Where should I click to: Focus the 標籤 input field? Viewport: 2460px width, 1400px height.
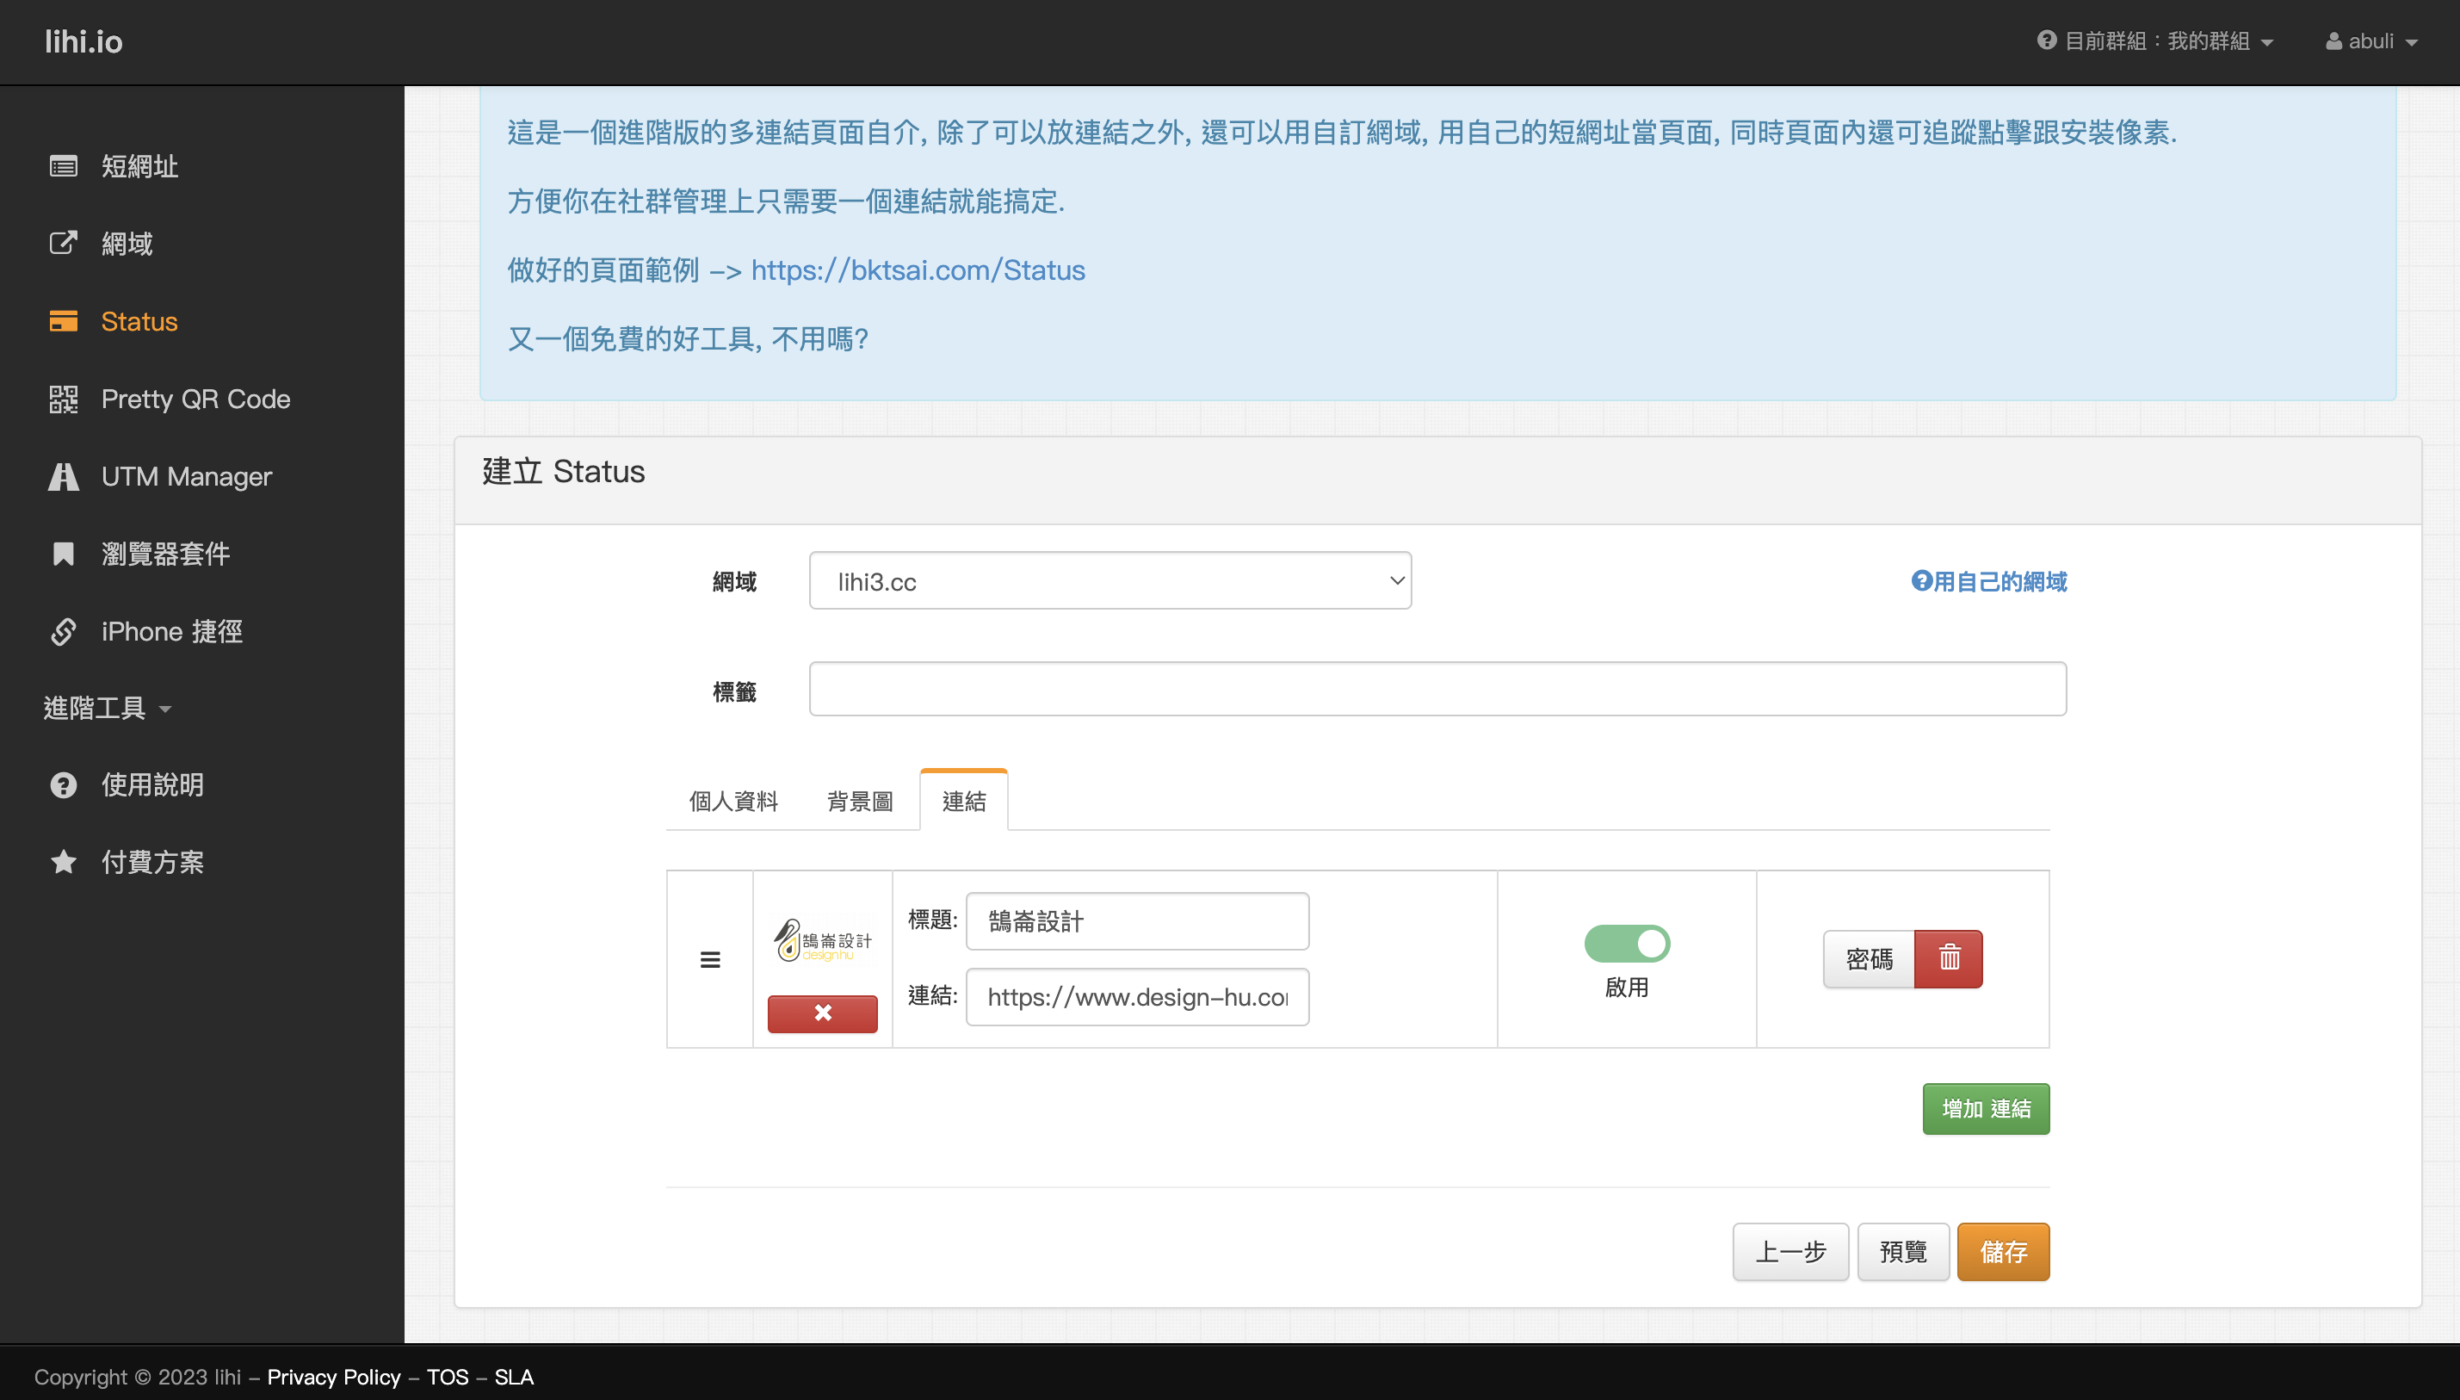tap(1437, 689)
